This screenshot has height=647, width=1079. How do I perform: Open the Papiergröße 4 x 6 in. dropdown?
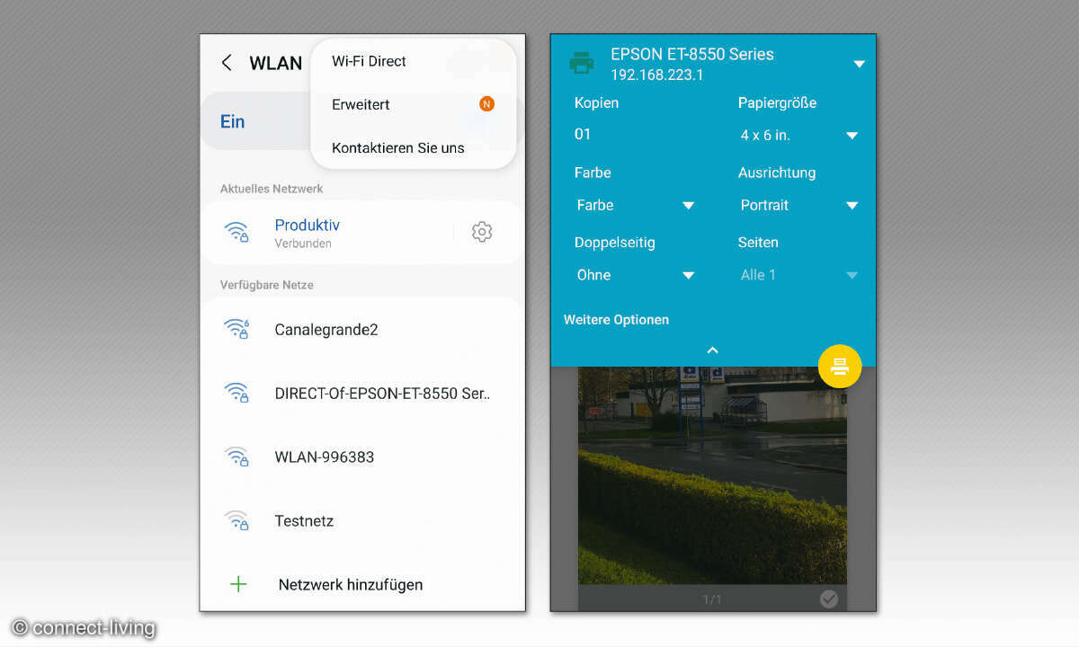799,135
